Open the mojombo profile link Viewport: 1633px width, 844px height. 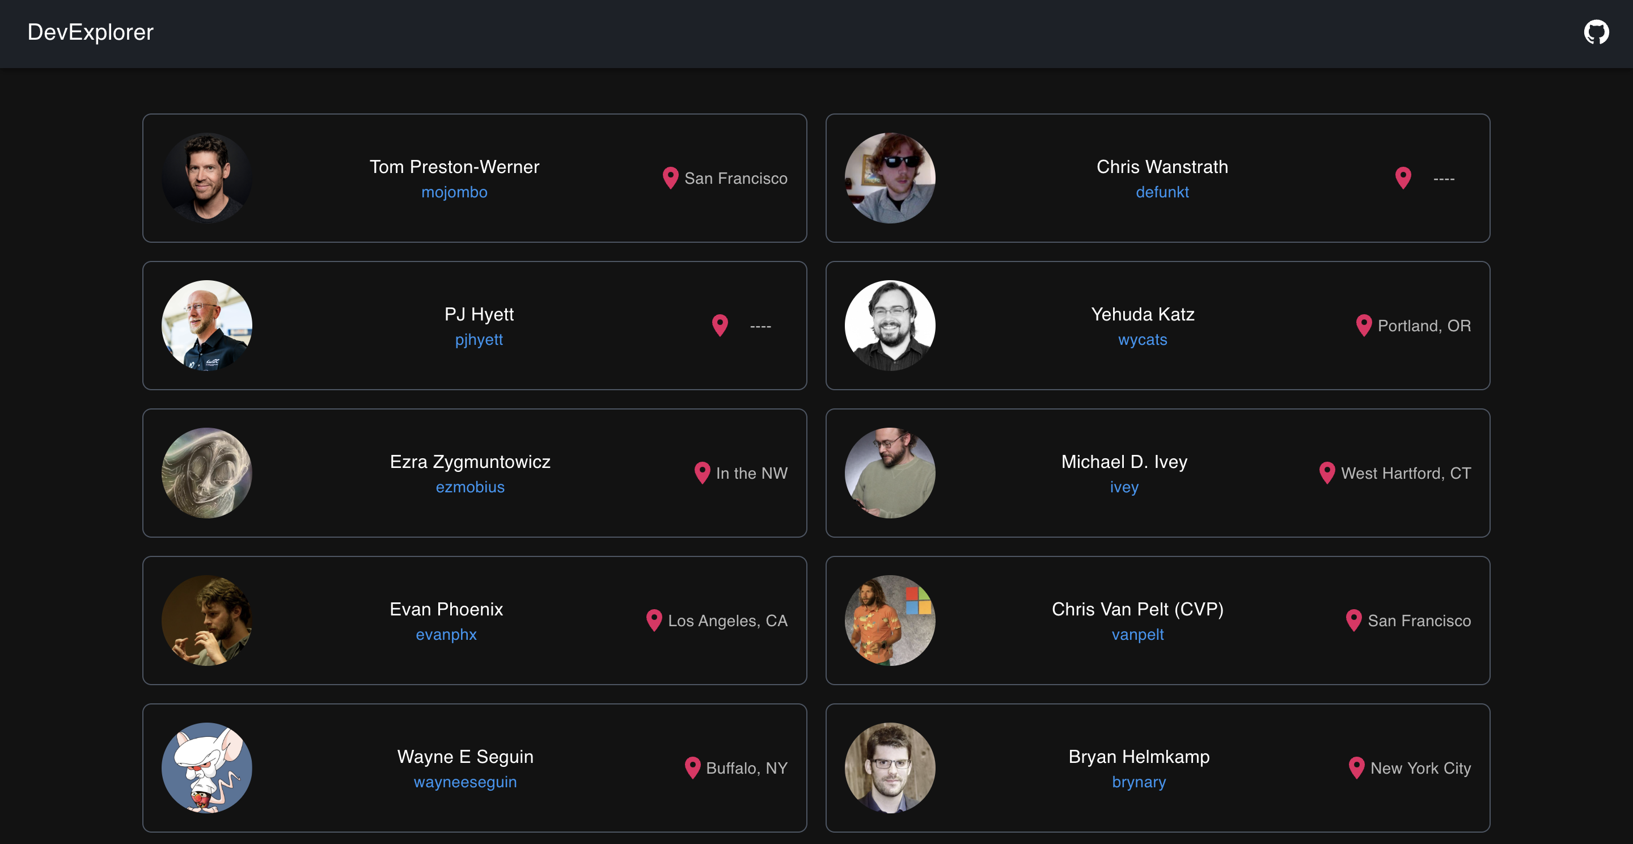pyautogui.click(x=454, y=192)
